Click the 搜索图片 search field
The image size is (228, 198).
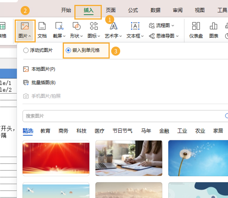(x=125, y=116)
